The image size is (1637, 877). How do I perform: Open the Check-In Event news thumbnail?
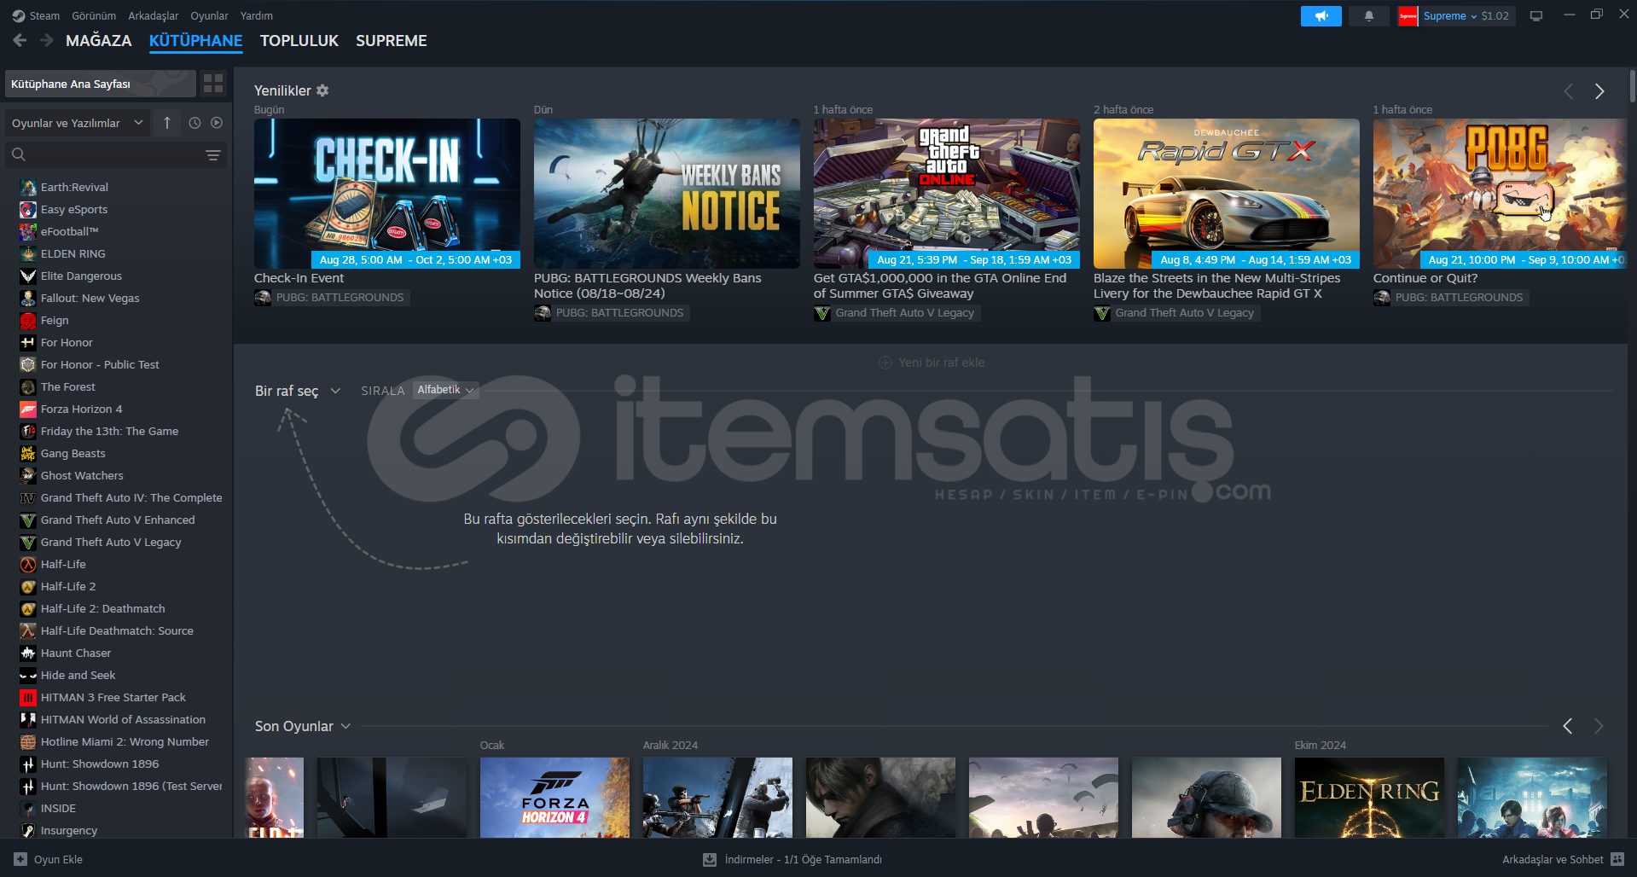pos(387,194)
